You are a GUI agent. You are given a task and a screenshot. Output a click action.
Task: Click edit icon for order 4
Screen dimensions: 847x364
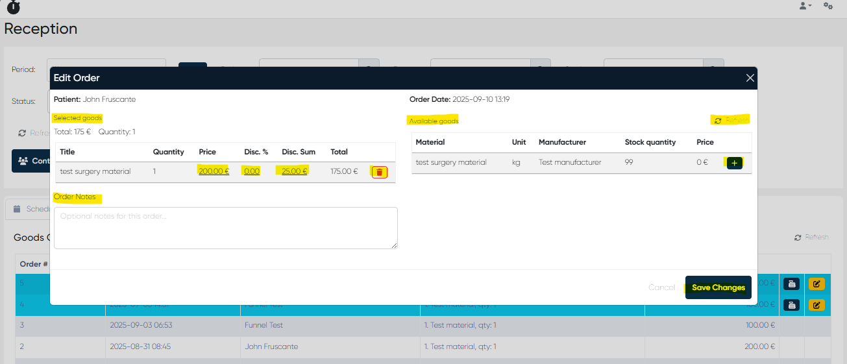coord(816,305)
